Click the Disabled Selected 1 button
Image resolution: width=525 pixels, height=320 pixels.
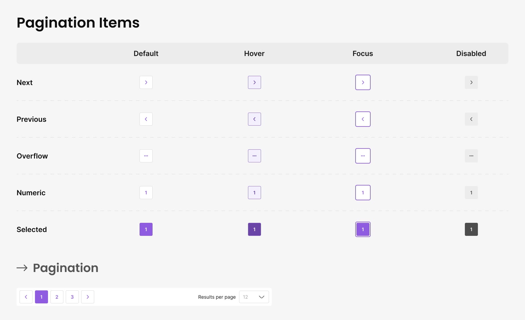tap(471, 229)
